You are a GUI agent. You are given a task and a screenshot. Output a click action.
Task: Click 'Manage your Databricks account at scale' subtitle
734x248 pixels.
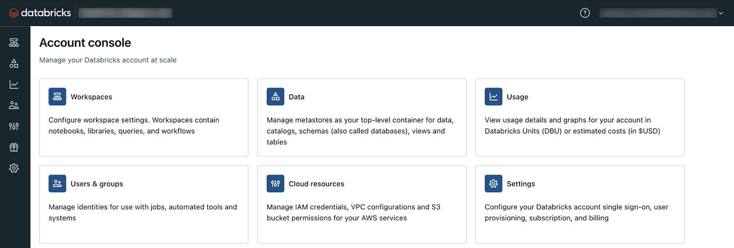[108, 60]
